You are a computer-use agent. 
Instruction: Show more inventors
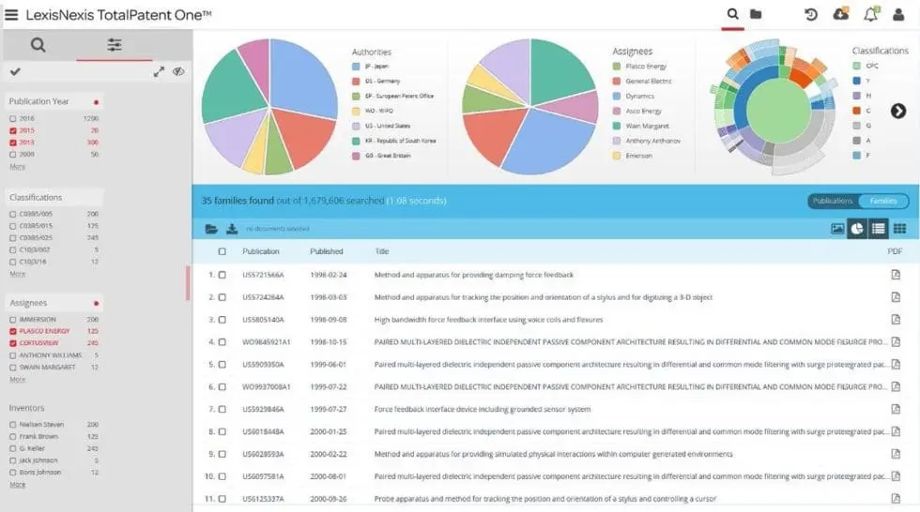18,485
